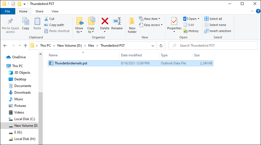
Task: Cut the selected file
Action: (x=50, y=19)
